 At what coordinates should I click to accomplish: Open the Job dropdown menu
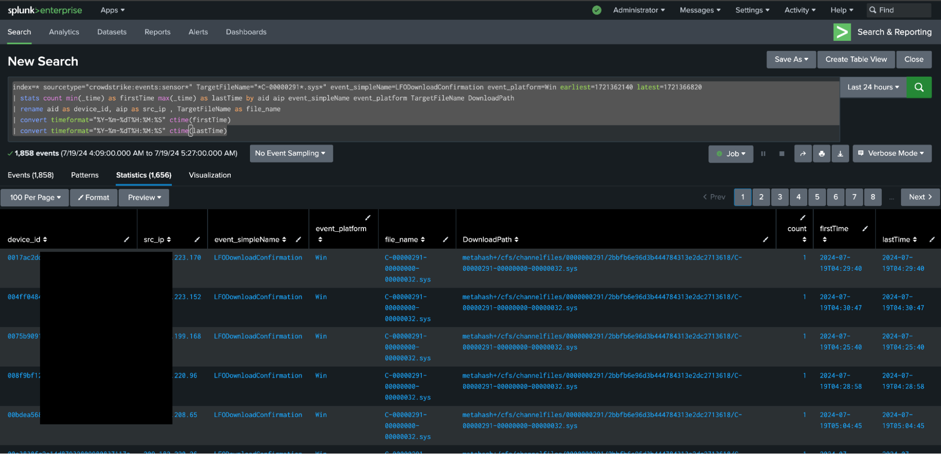(731, 154)
